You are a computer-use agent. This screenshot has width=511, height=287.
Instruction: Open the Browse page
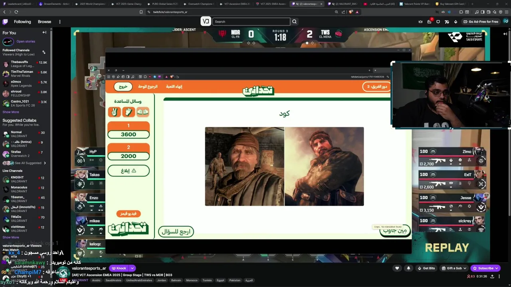click(44, 22)
